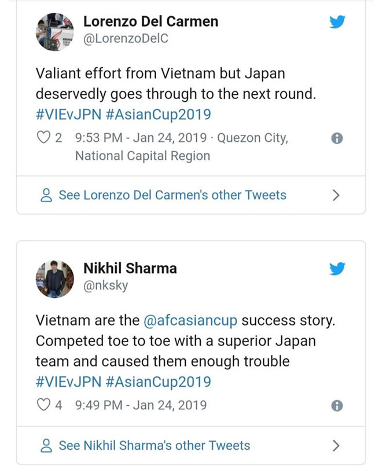This screenshot has width=382, height=466.
Task: Click the @nksky handle
Action: coord(105,285)
